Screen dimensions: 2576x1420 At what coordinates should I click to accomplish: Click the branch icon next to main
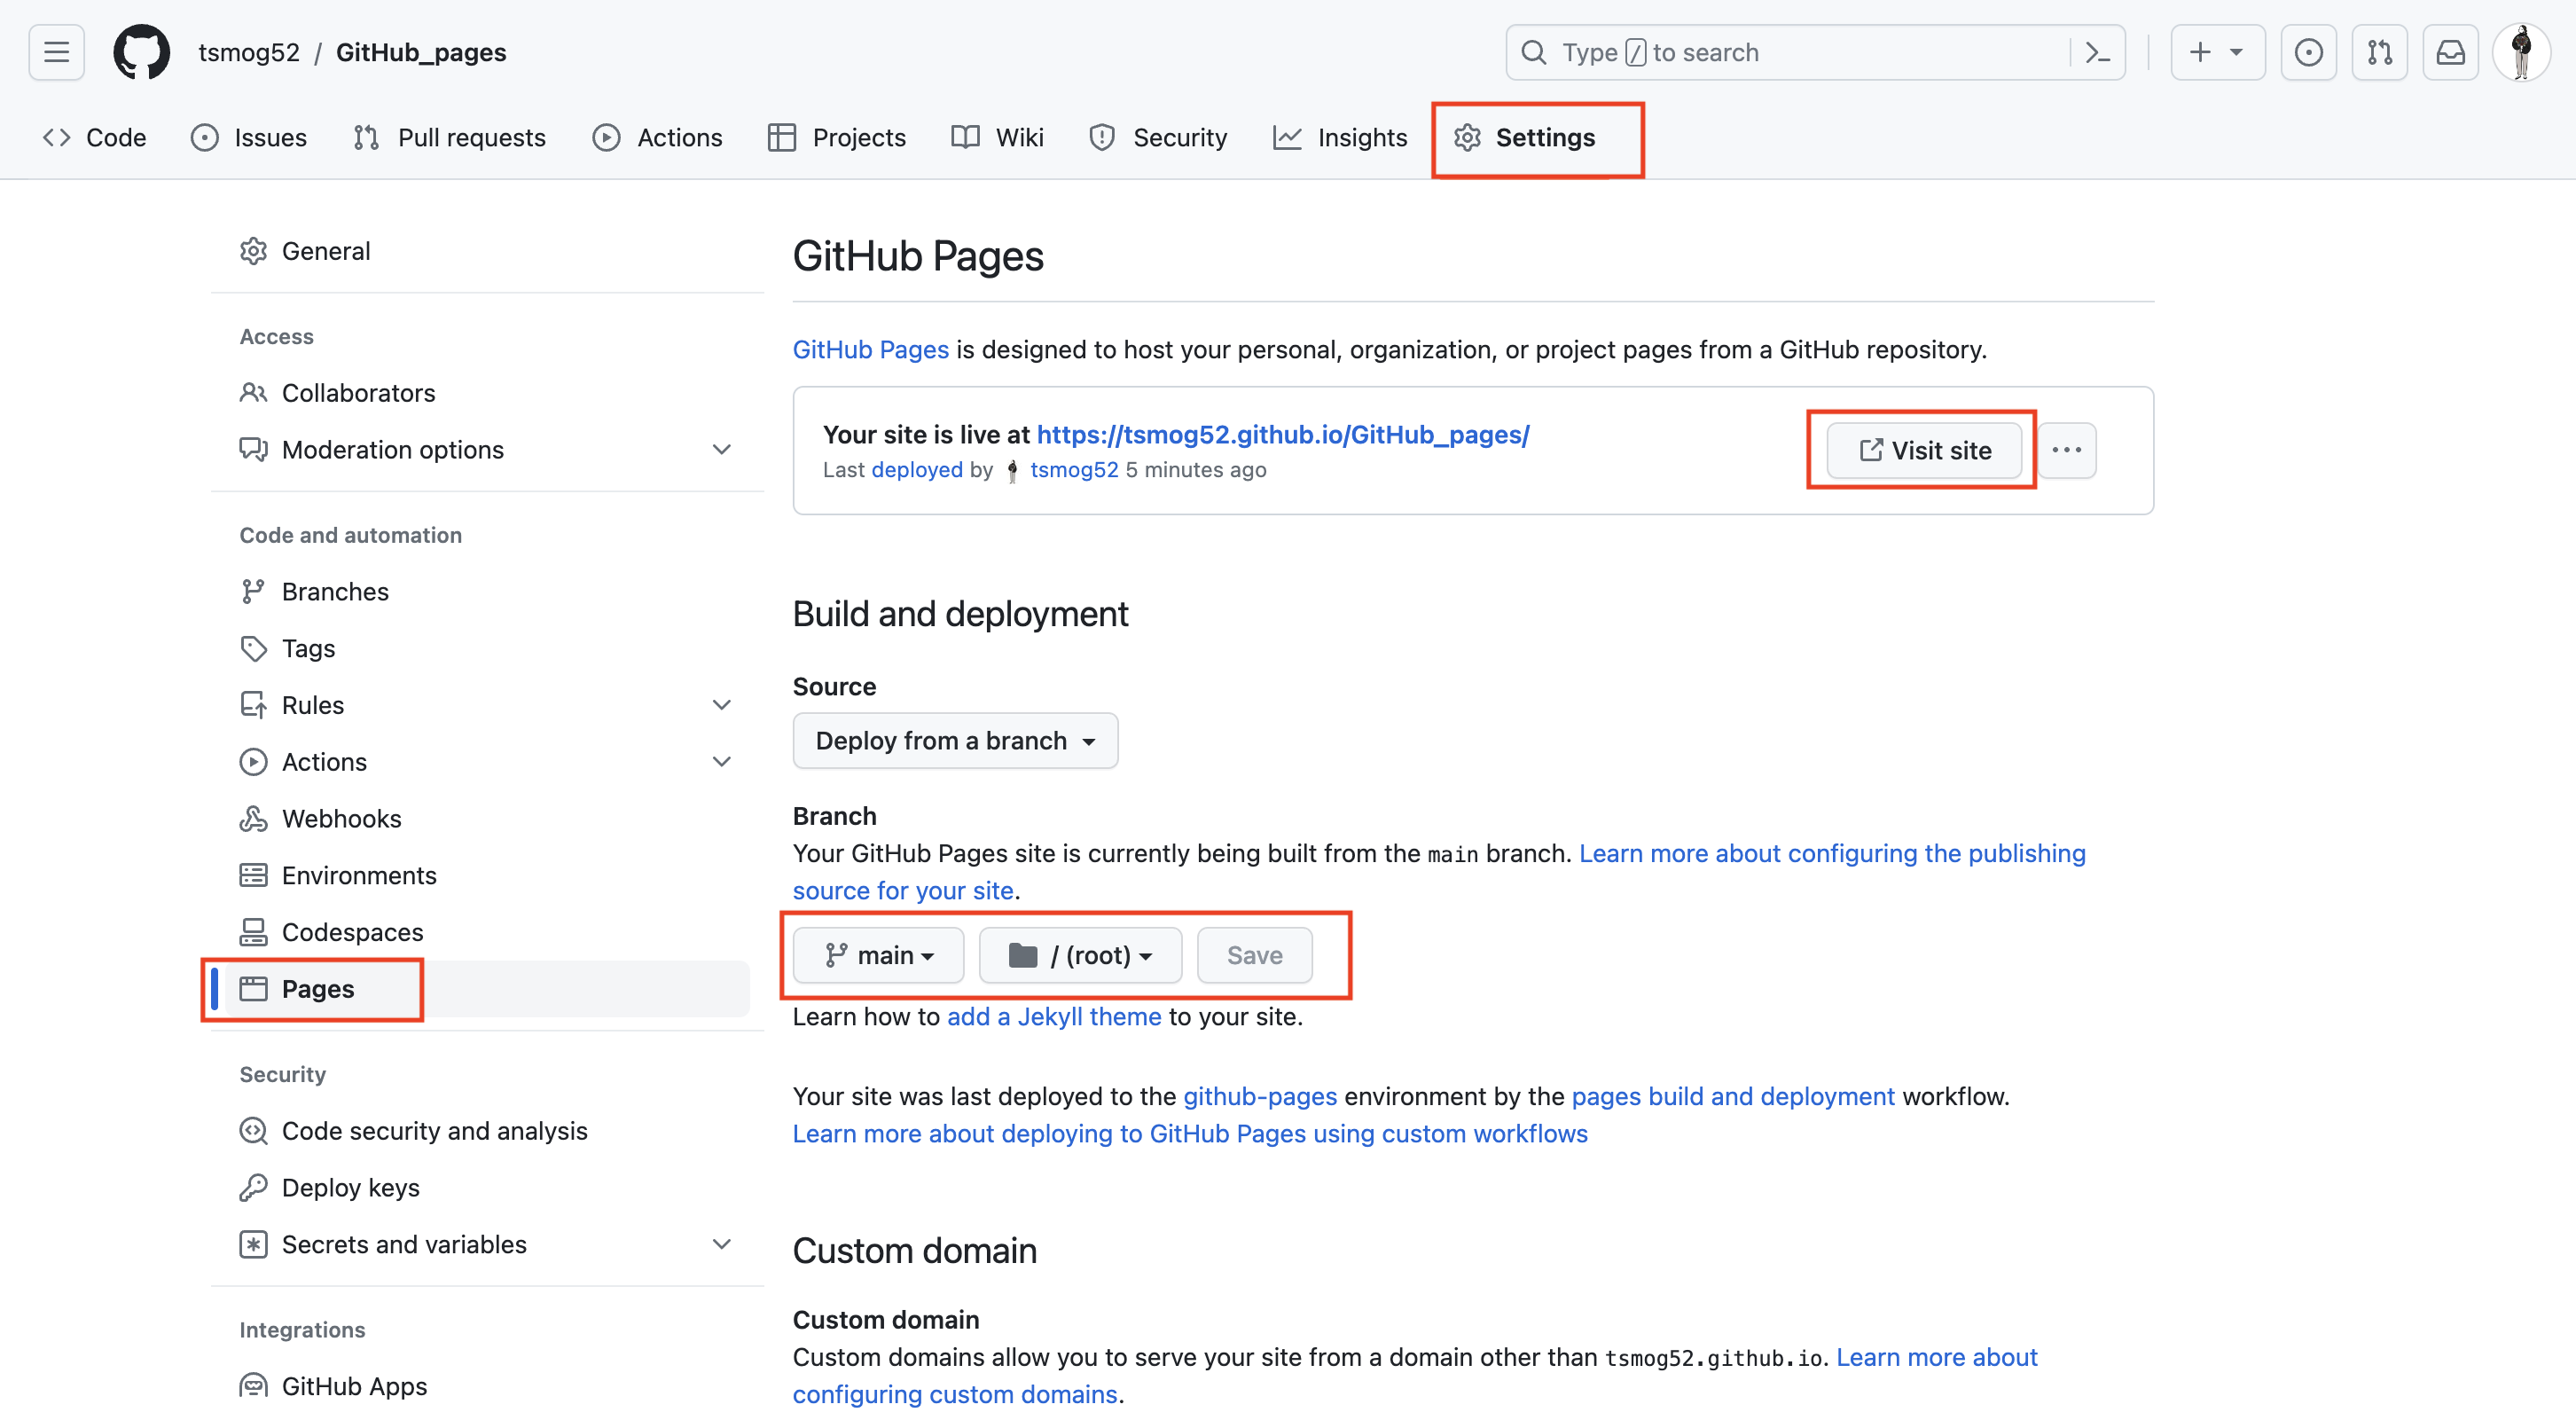pyautogui.click(x=835, y=955)
